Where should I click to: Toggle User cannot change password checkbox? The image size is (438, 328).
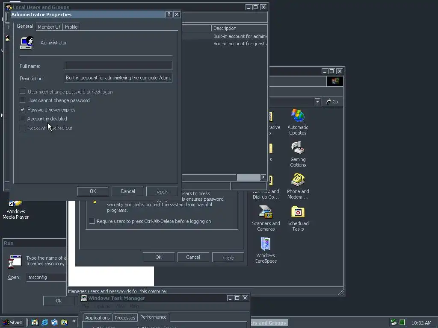pos(22,100)
